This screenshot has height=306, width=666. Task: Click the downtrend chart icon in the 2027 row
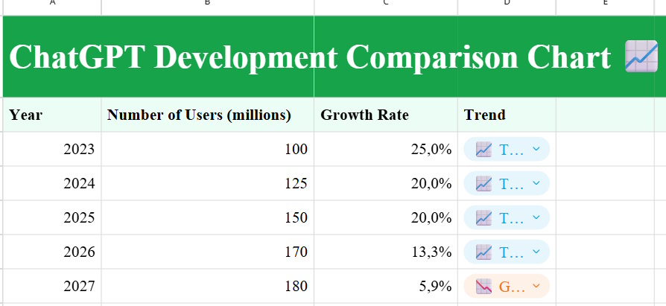coord(483,287)
